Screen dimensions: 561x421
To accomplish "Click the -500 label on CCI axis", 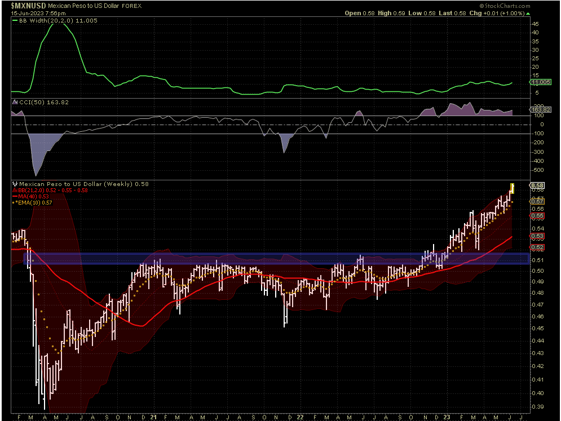I will tap(537, 170).
